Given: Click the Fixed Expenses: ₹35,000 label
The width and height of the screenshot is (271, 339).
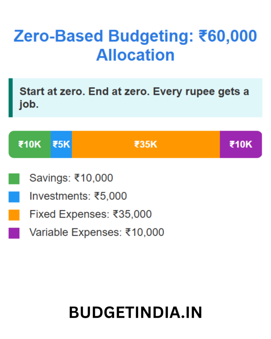Looking at the screenshot, I should coord(91,215).
